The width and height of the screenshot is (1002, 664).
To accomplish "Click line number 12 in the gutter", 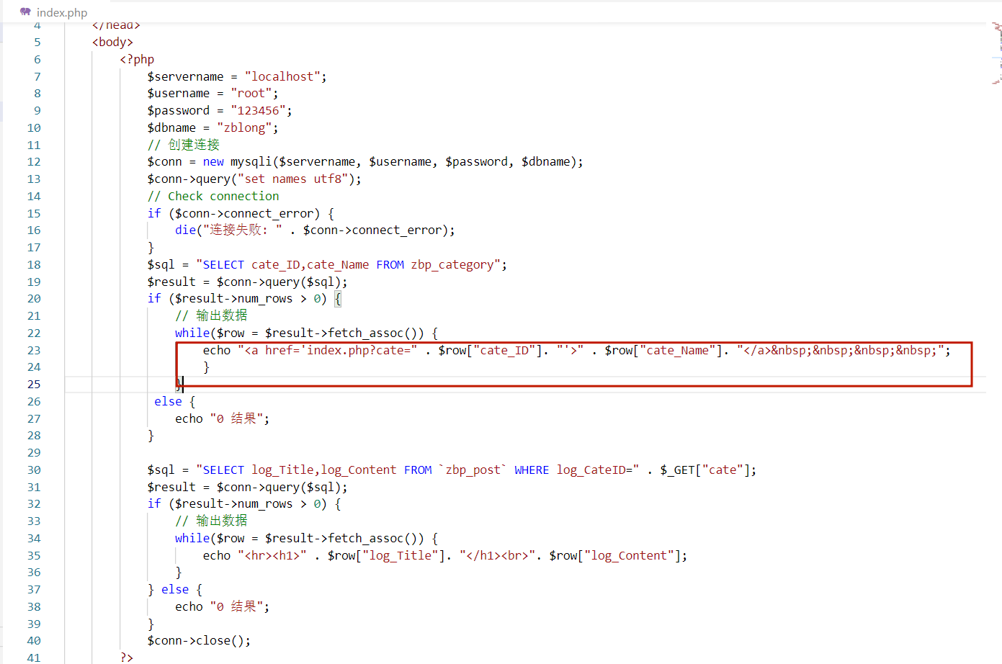I will pyautogui.click(x=34, y=162).
